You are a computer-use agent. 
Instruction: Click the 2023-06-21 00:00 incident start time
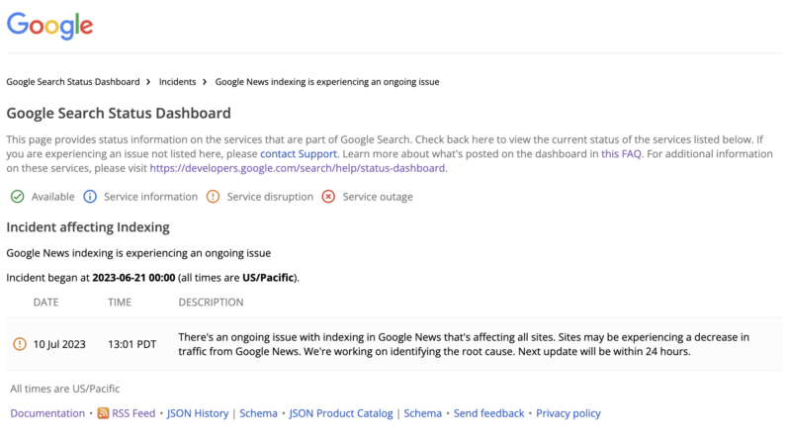[x=133, y=278]
